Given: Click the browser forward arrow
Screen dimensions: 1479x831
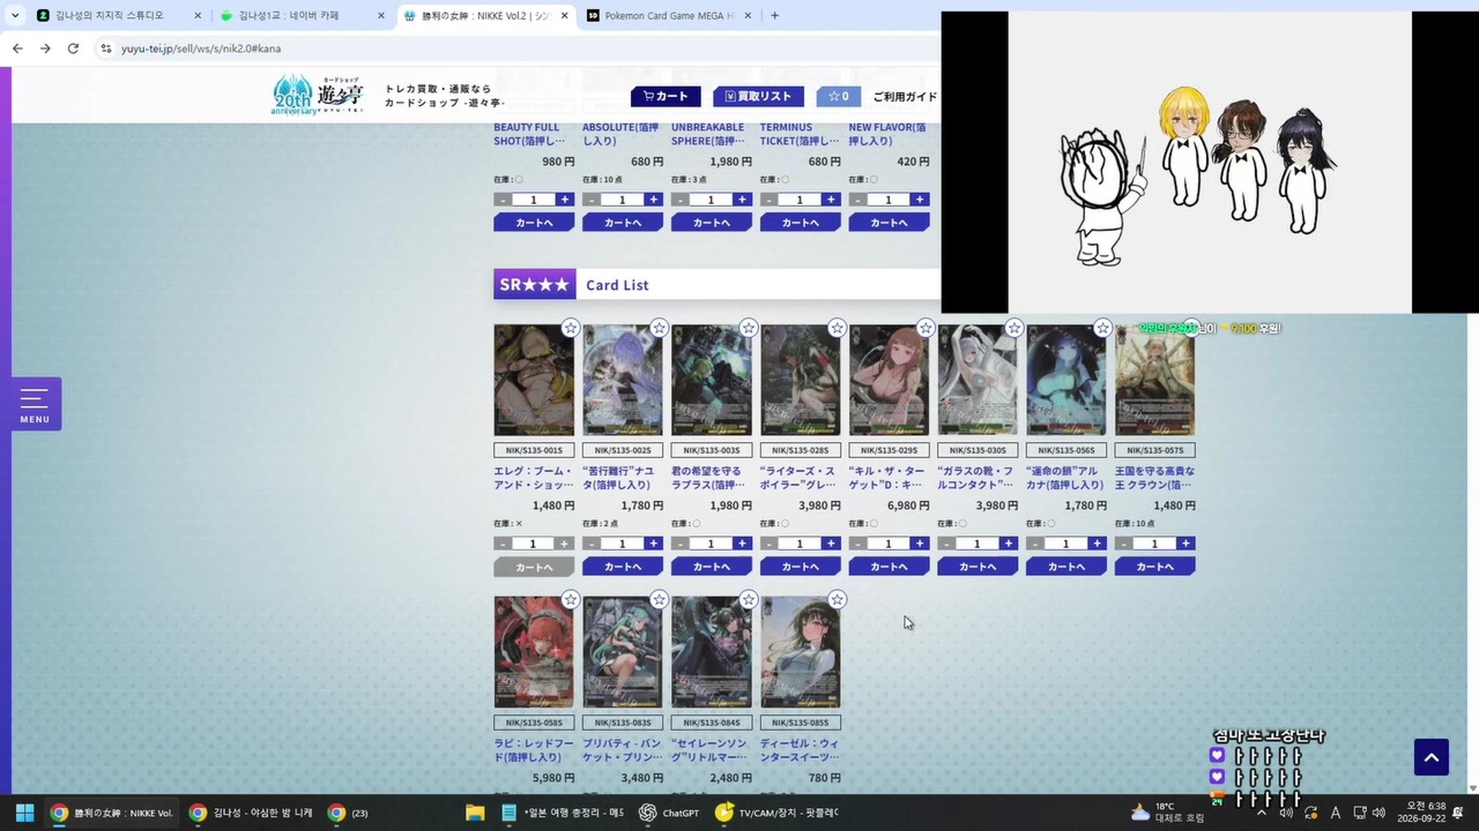Looking at the screenshot, I should 45,49.
